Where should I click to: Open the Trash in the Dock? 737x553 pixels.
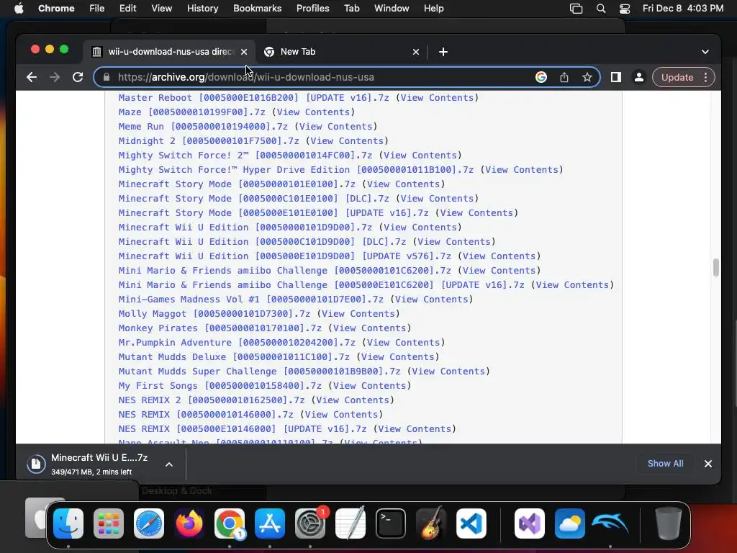coord(669,523)
